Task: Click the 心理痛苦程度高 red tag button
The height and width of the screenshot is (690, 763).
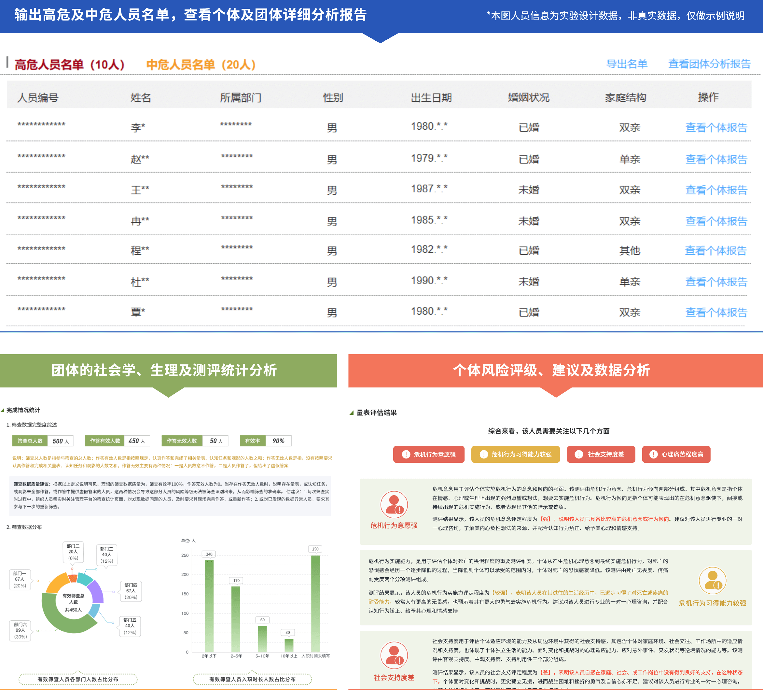Action: tap(676, 455)
